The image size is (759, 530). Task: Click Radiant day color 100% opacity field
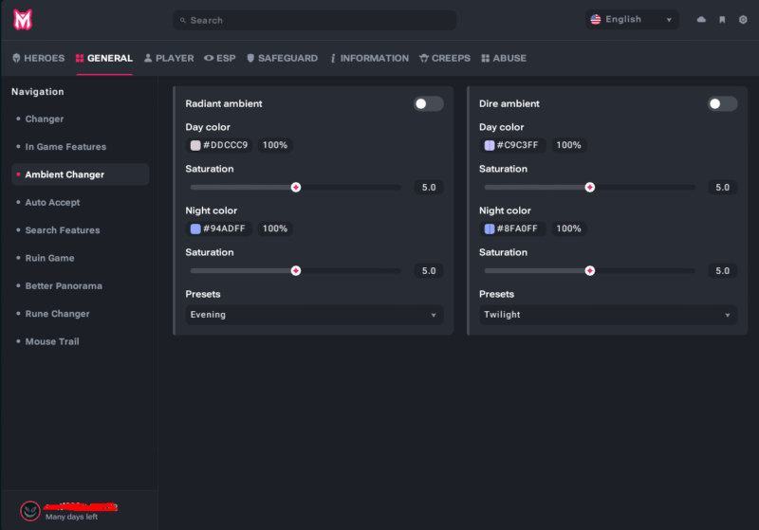pyautogui.click(x=275, y=145)
